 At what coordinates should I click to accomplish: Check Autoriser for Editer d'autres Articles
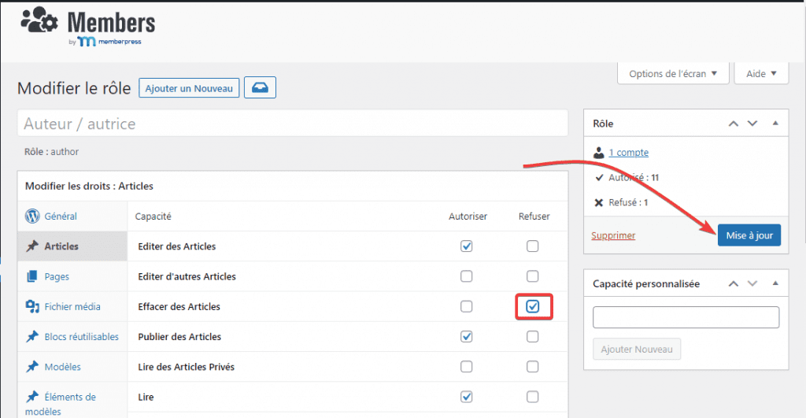click(x=466, y=276)
